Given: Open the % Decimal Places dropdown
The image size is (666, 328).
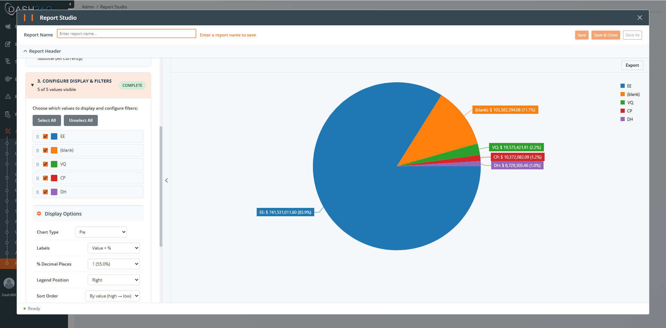Looking at the screenshot, I should [114, 264].
